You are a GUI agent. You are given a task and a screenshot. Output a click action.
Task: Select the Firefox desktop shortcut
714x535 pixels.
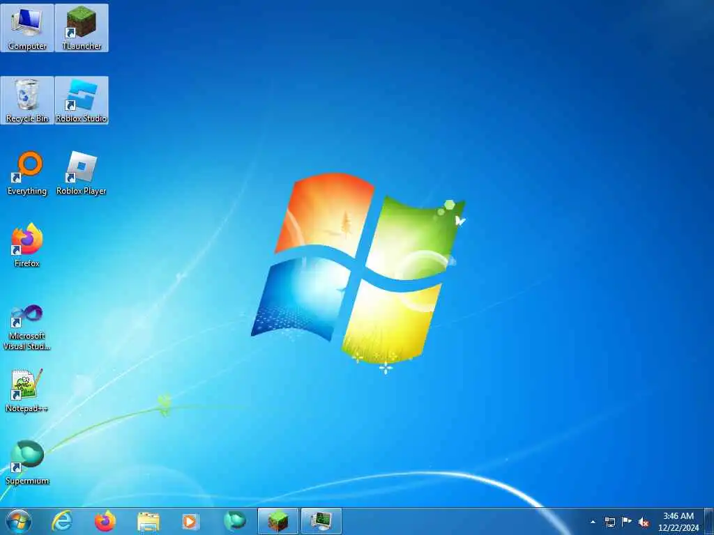27,245
